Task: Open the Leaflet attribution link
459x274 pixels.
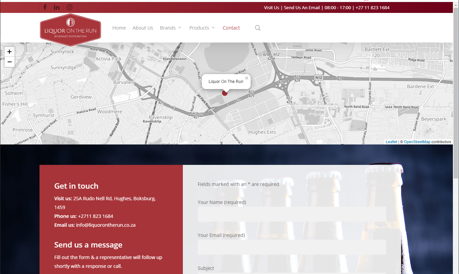Action: click(x=391, y=142)
